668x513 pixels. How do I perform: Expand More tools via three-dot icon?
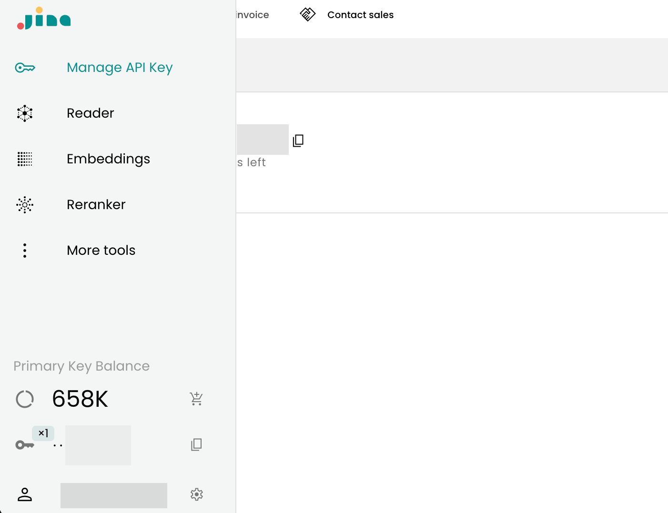25,251
